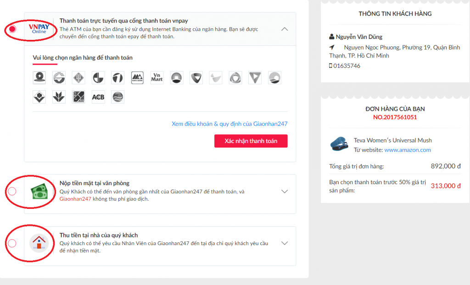470x285 pixels.
Task: Expand the Thu tiền tại nhà section
Action: click(x=285, y=243)
